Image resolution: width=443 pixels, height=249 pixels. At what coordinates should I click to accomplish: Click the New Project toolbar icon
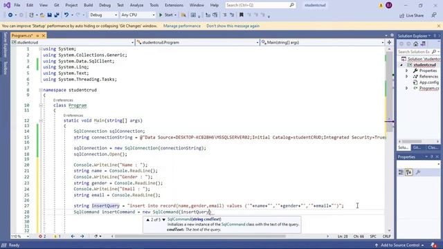[x=31, y=15]
